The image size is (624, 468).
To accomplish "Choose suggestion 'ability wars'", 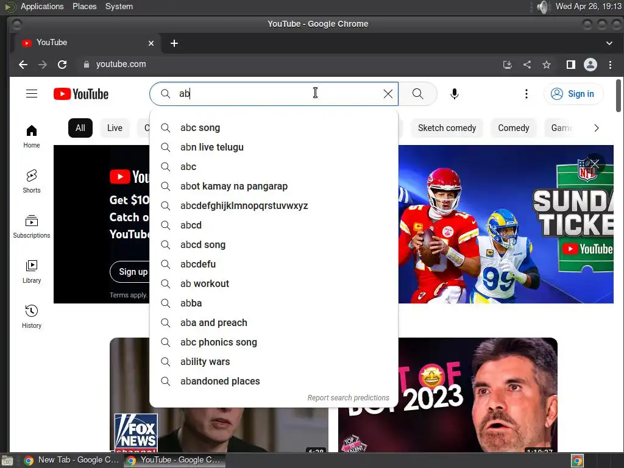I will click(x=274, y=362).
